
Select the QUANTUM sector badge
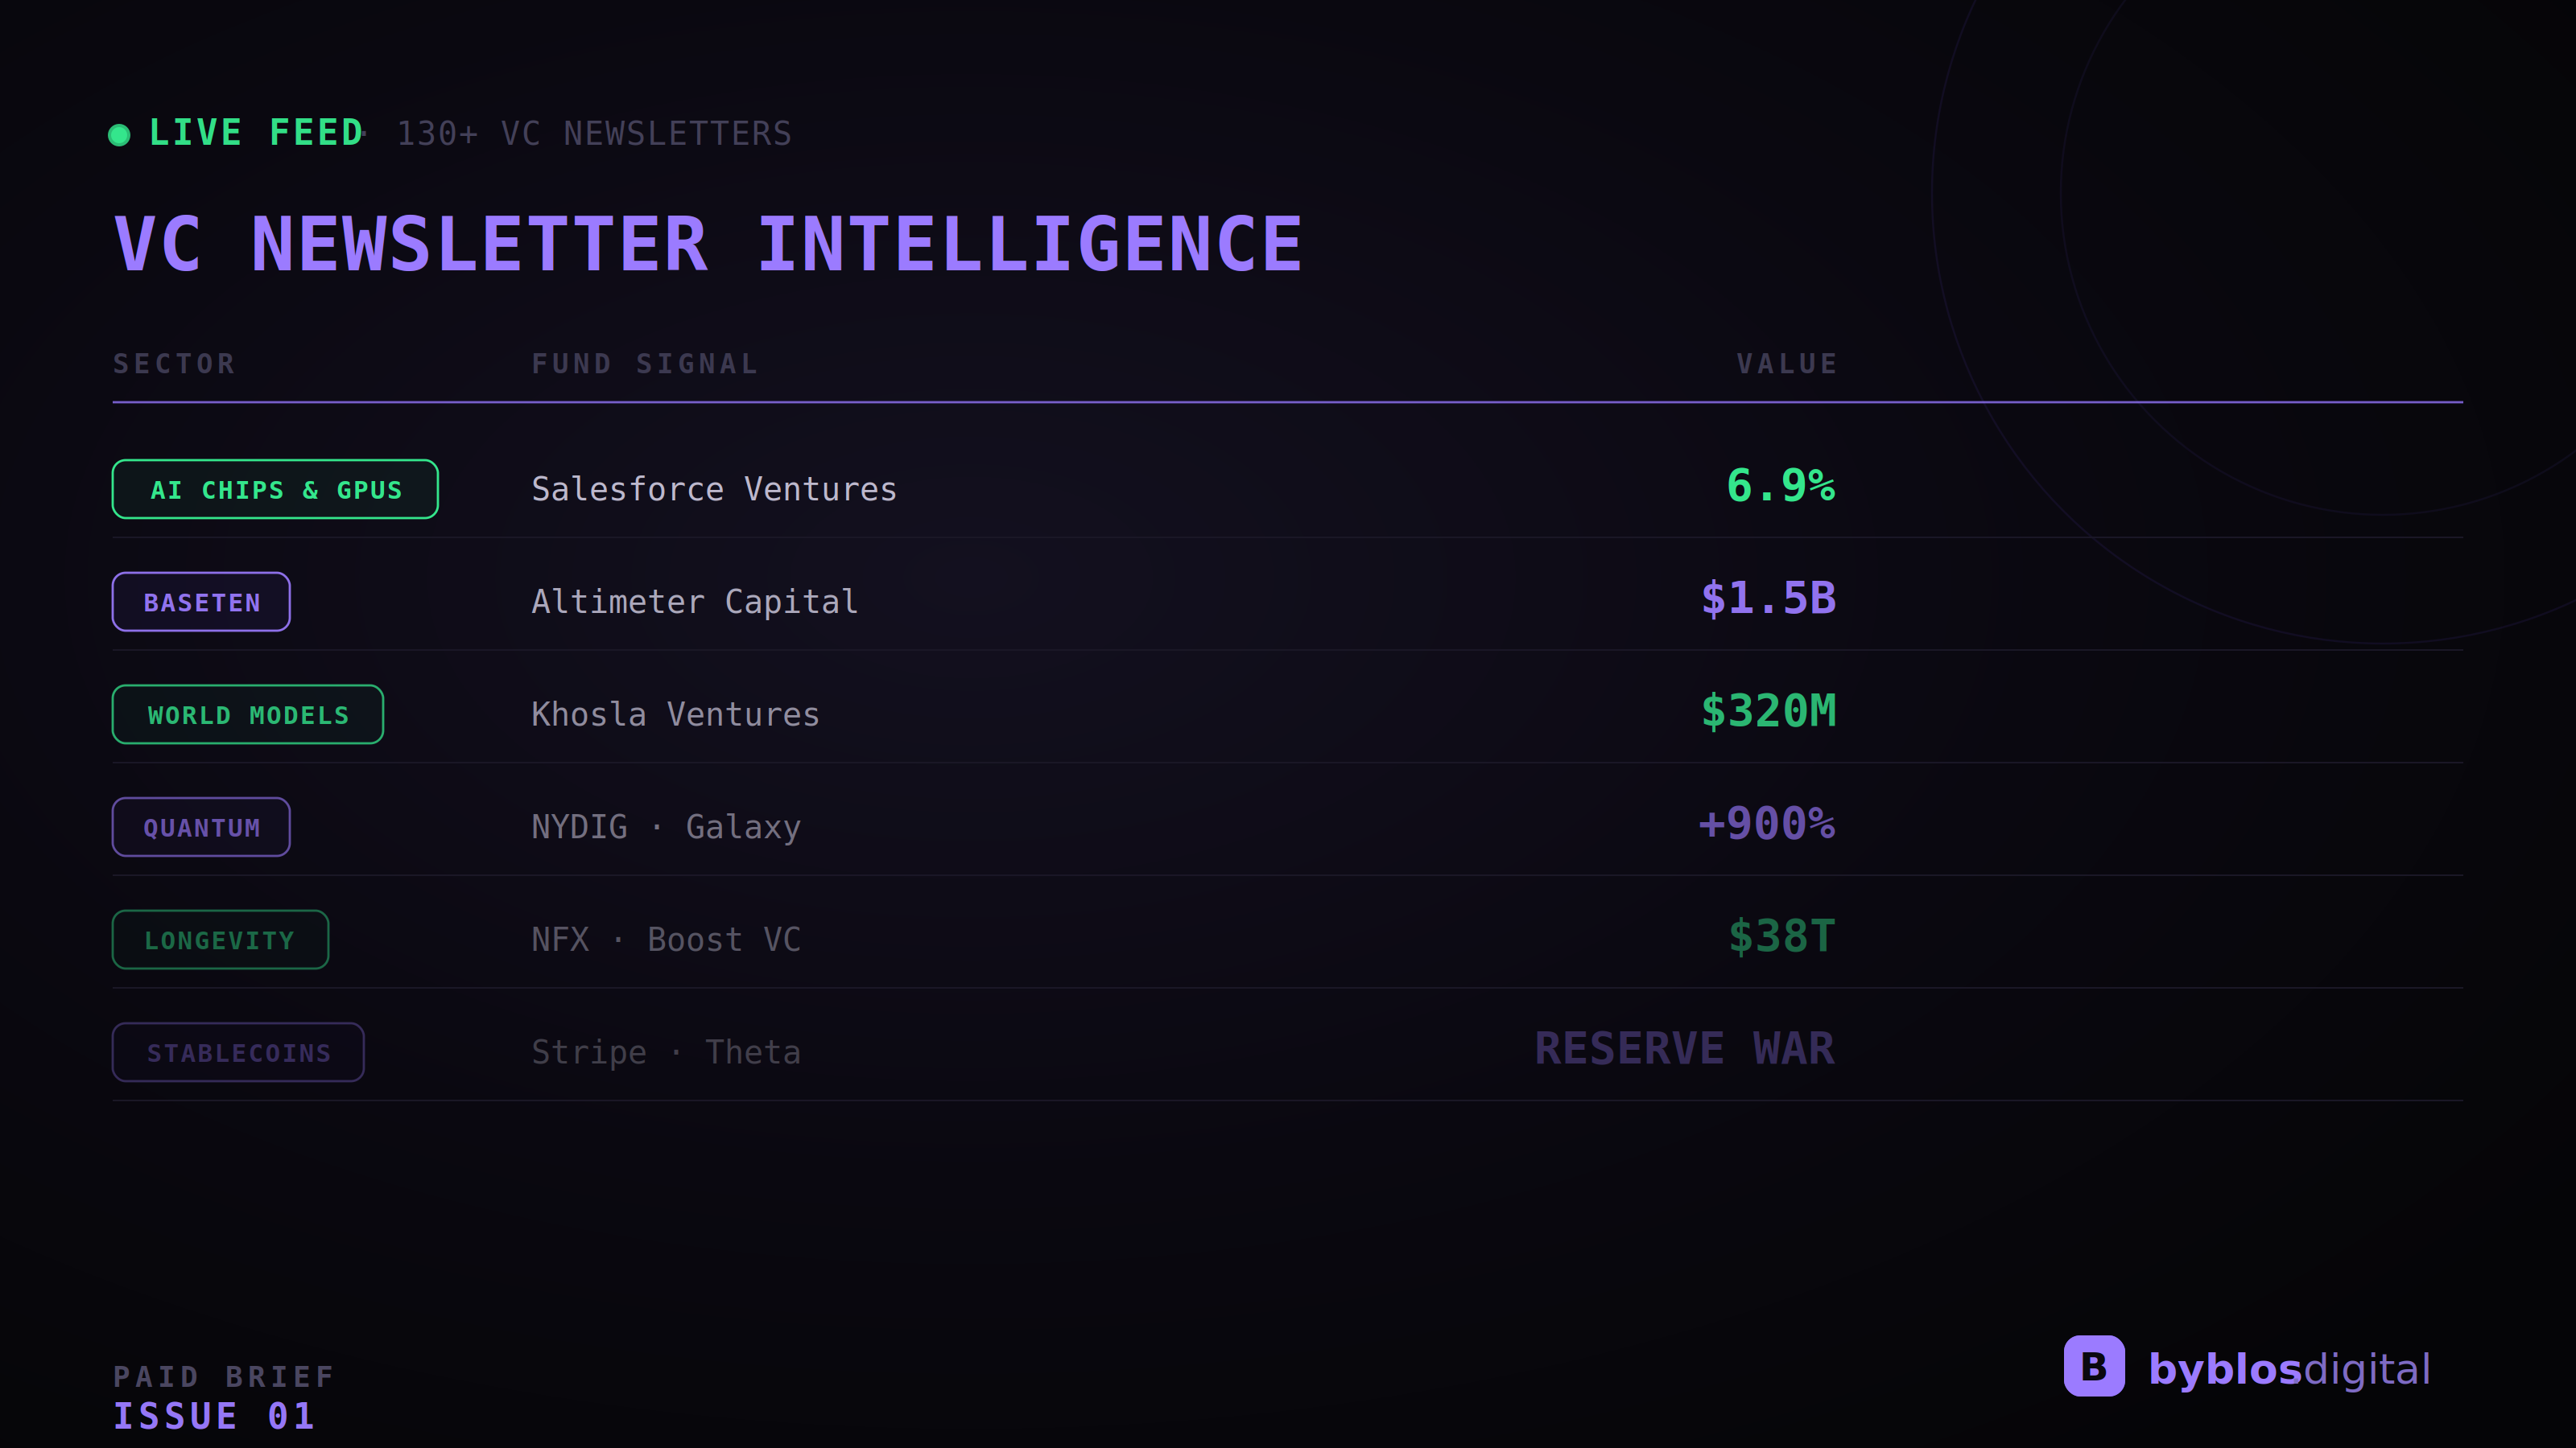(201, 828)
